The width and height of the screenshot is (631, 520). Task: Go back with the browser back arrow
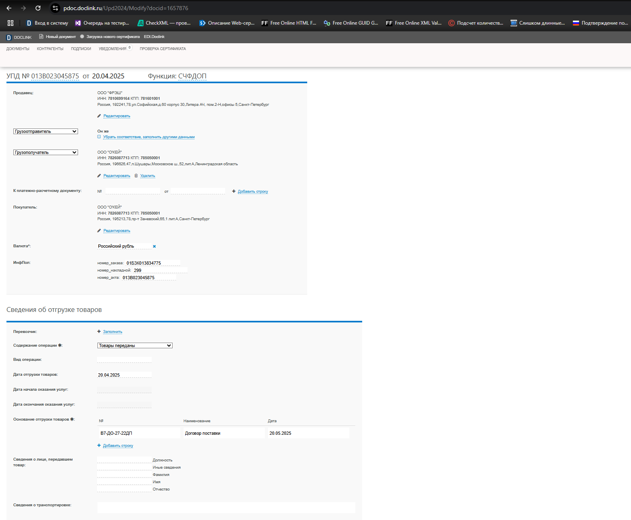pos(9,8)
